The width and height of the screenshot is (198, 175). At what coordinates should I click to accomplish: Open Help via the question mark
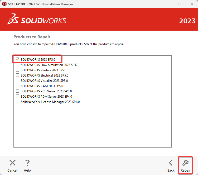coord(27,163)
